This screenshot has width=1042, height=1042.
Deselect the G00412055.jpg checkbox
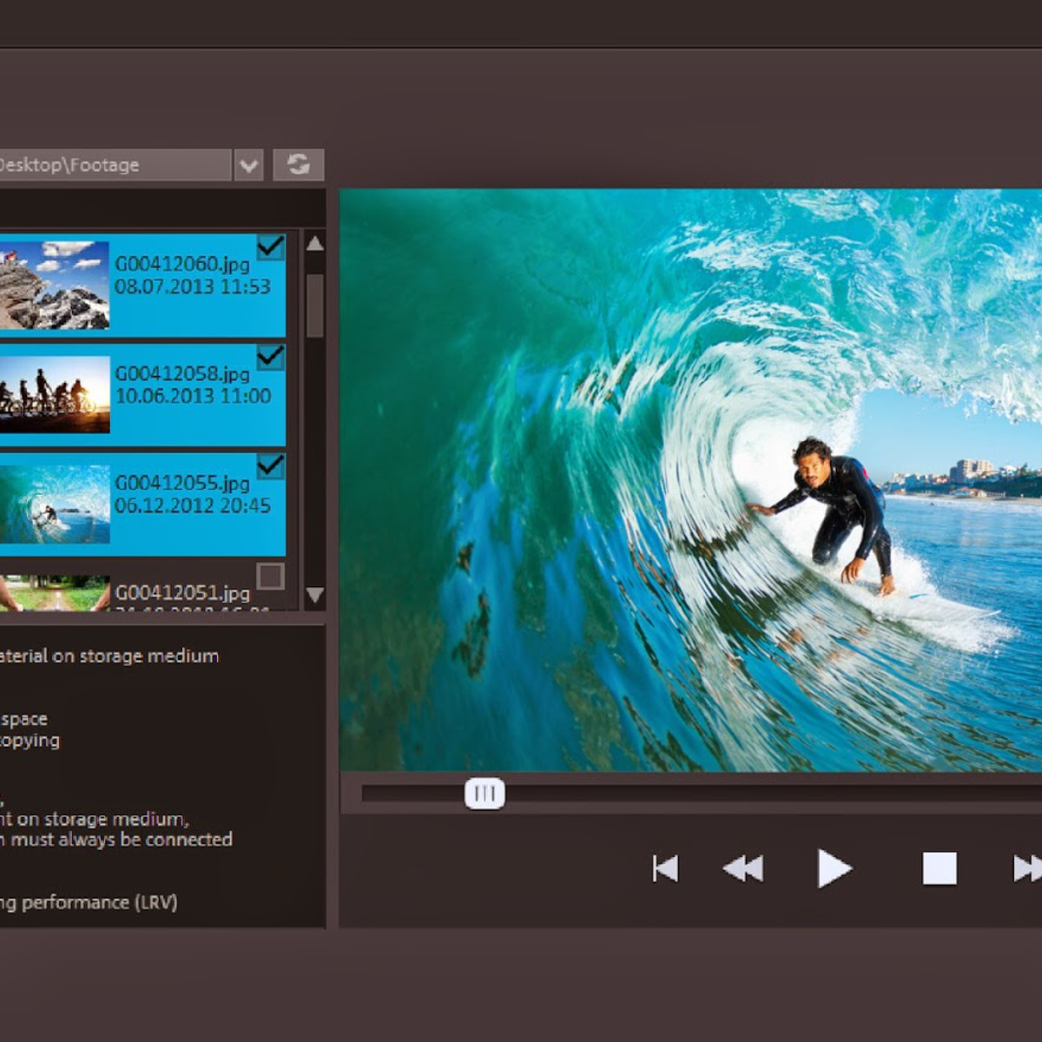pos(270,466)
